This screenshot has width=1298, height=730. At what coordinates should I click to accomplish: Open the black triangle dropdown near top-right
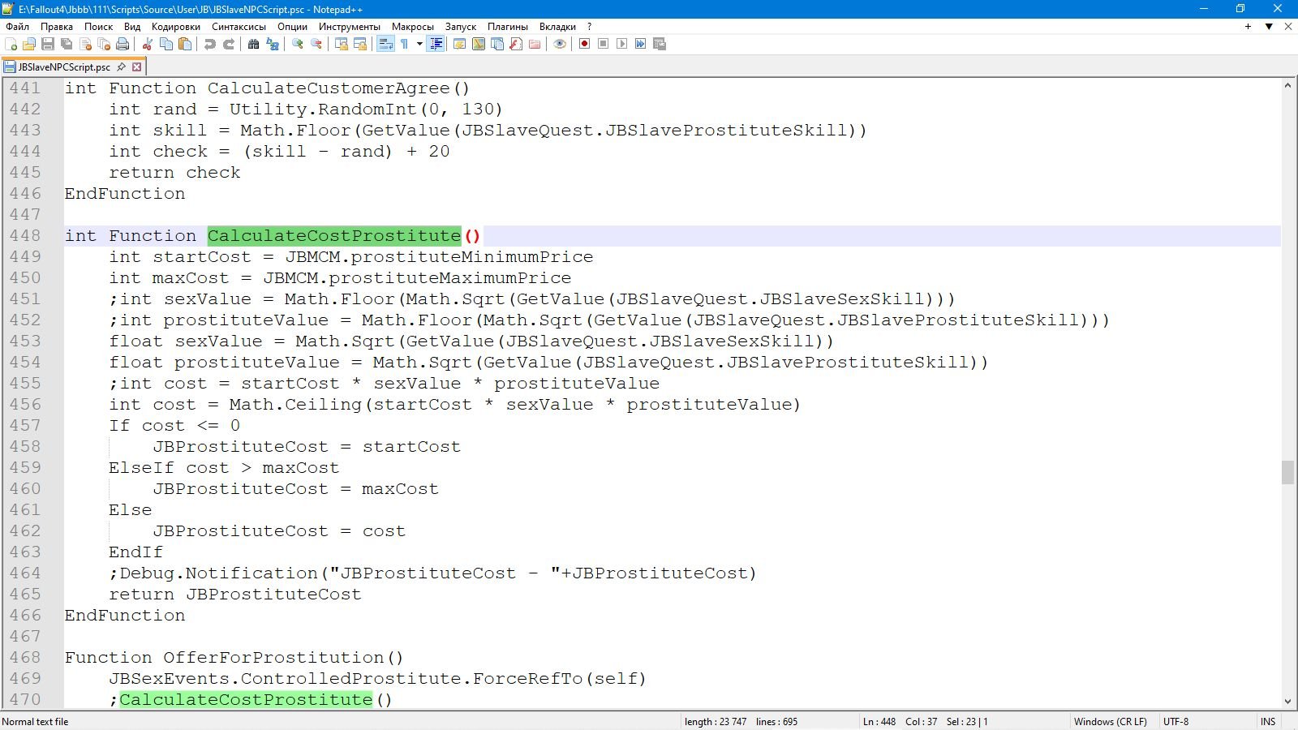tap(1269, 27)
